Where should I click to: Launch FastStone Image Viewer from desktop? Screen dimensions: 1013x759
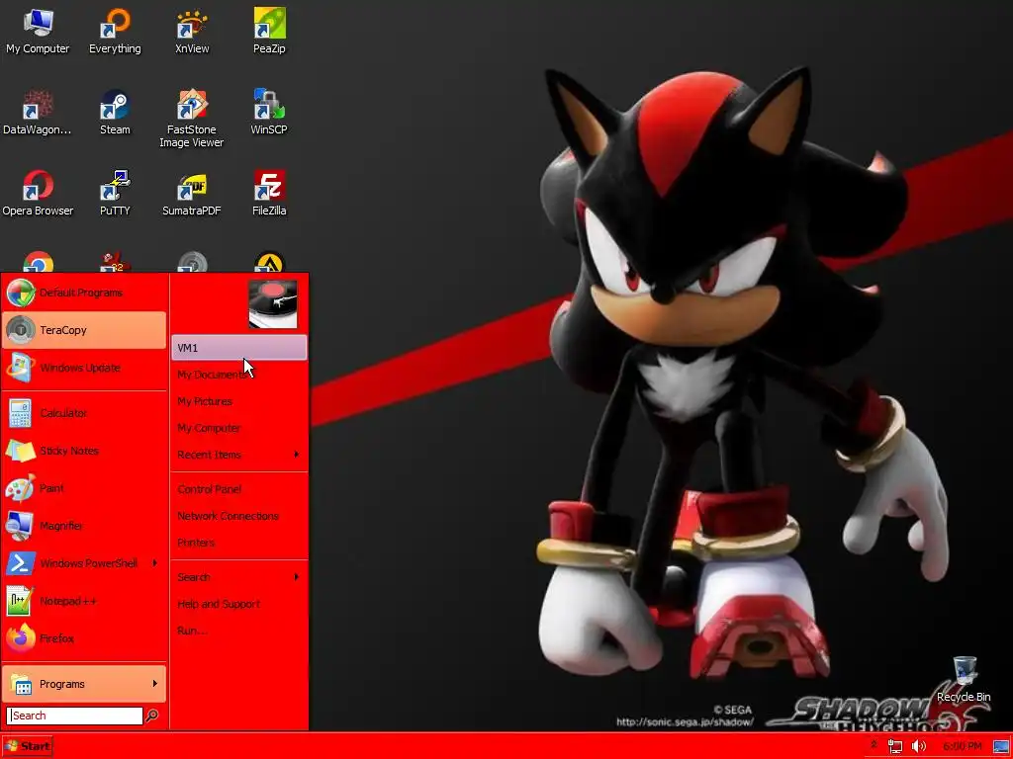[192, 119]
